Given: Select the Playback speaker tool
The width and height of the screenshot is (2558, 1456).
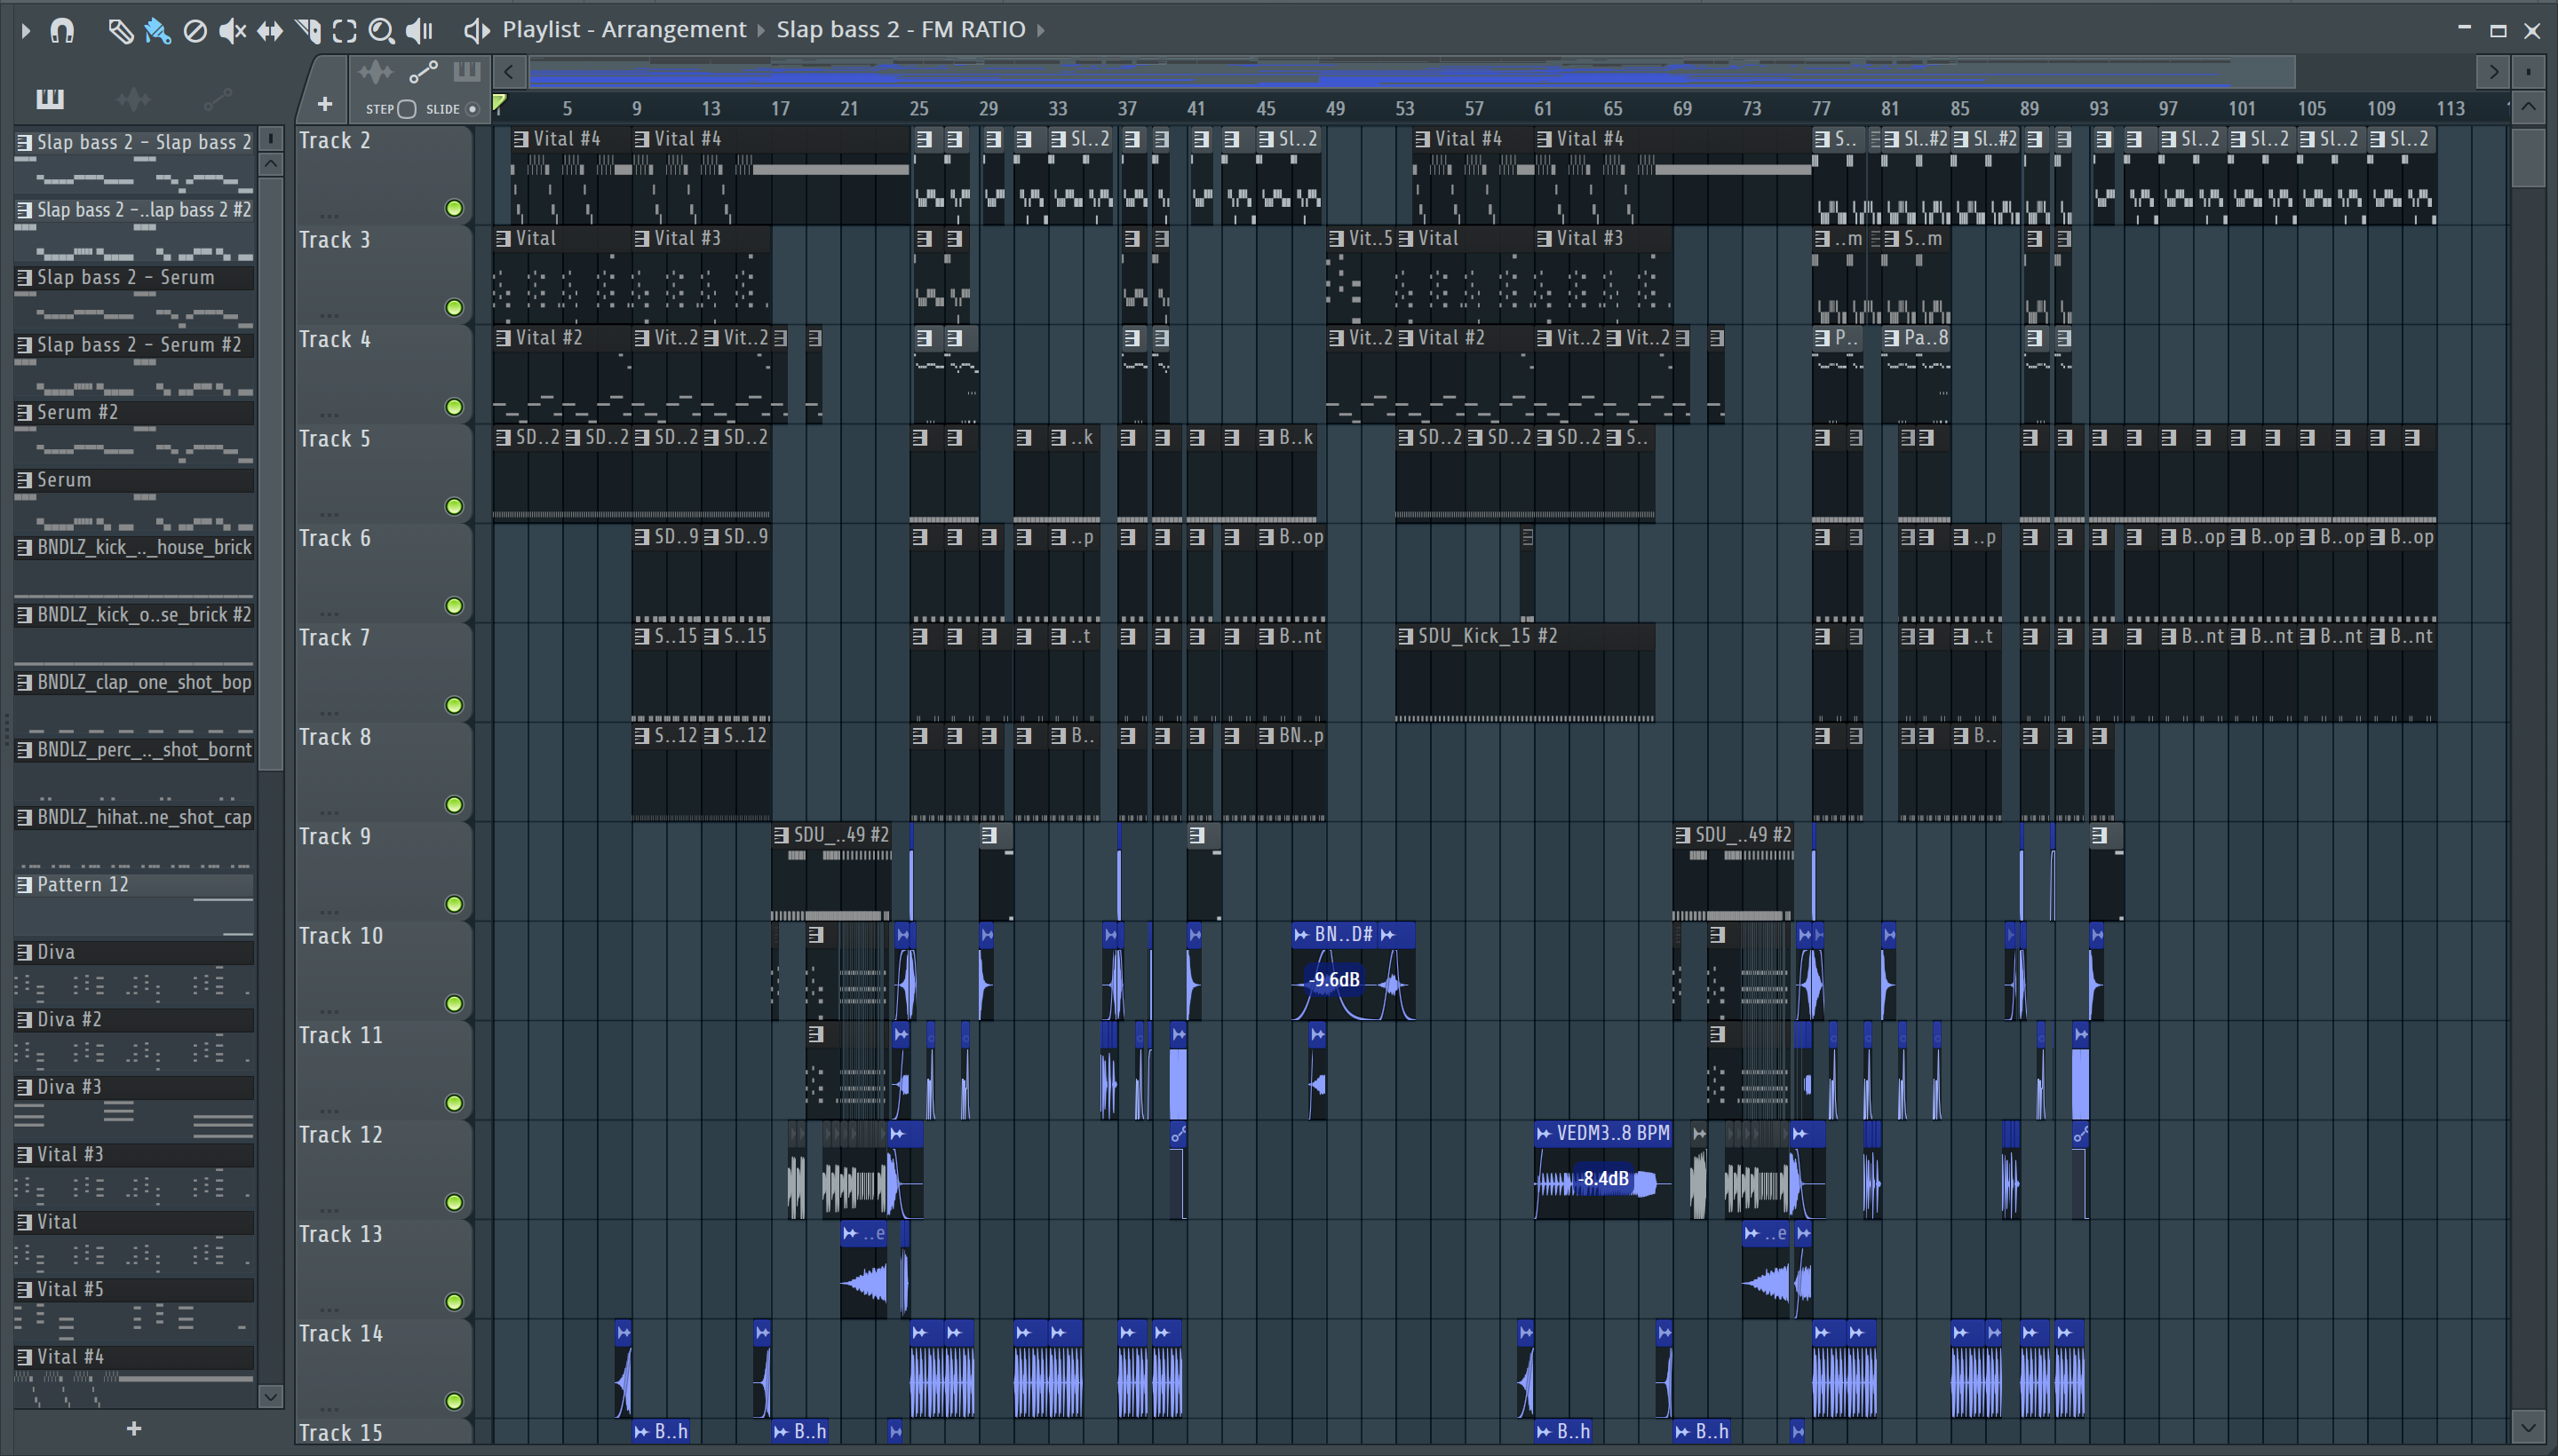Looking at the screenshot, I should pos(419,31).
